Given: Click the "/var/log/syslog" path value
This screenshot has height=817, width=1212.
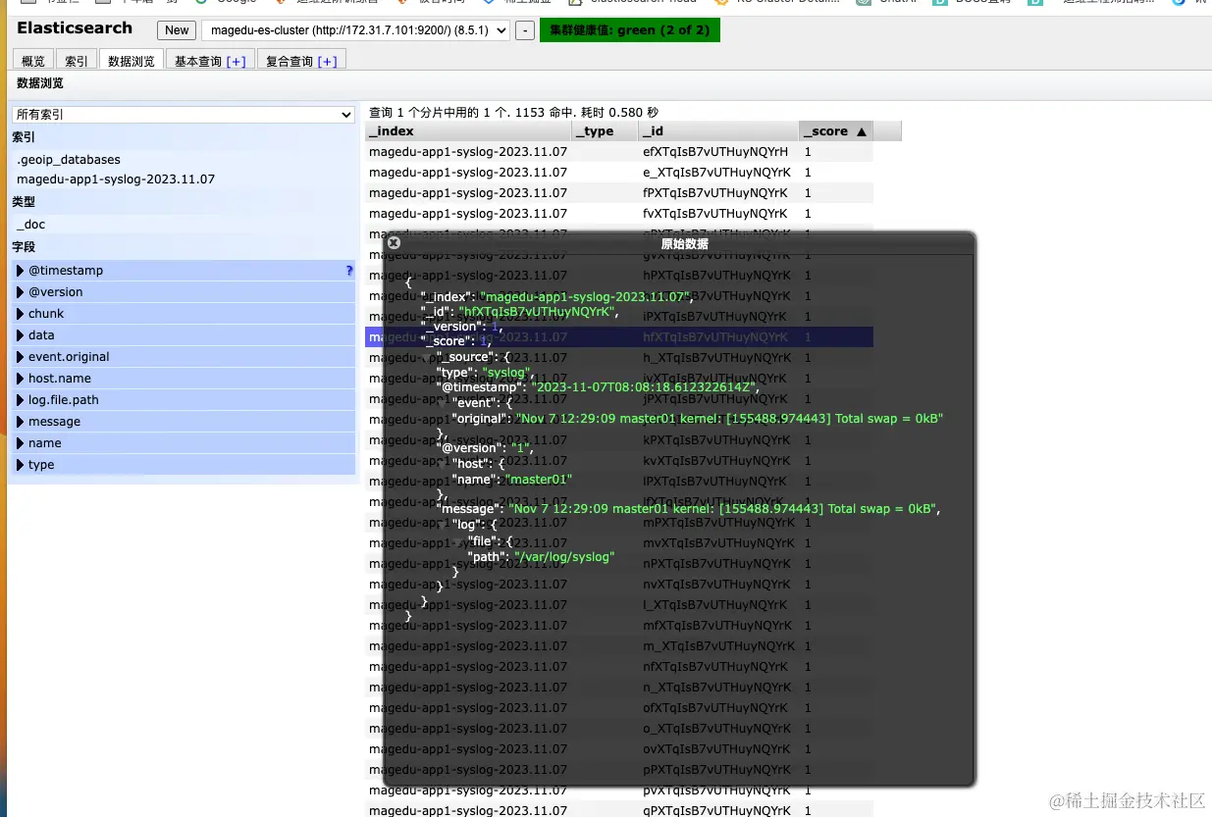Looking at the screenshot, I should pyautogui.click(x=564, y=557).
